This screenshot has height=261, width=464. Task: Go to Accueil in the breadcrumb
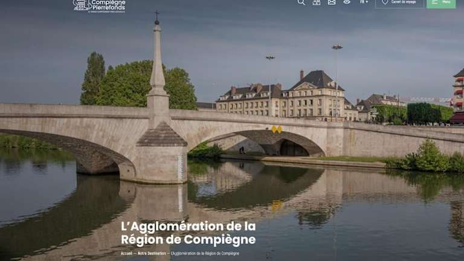[126, 253]
